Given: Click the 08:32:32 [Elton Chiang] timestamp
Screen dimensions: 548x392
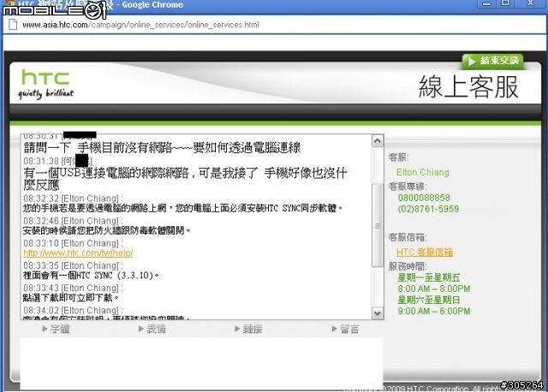Looking at the screenshot, I should (73, 199).
